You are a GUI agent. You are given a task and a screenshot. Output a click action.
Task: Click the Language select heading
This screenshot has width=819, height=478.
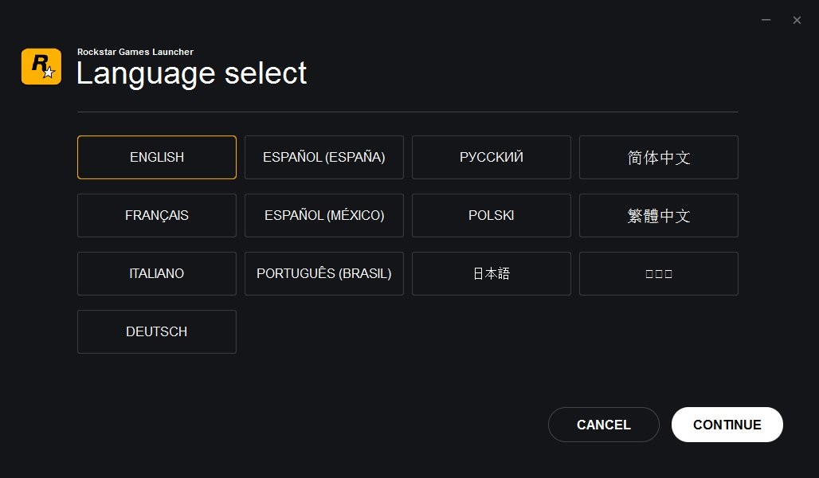(x=191, y=74)
